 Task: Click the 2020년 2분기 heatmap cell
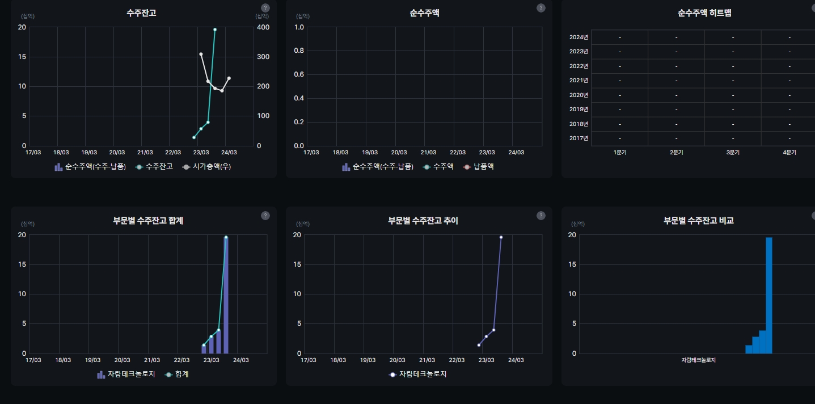click(676, 95)
